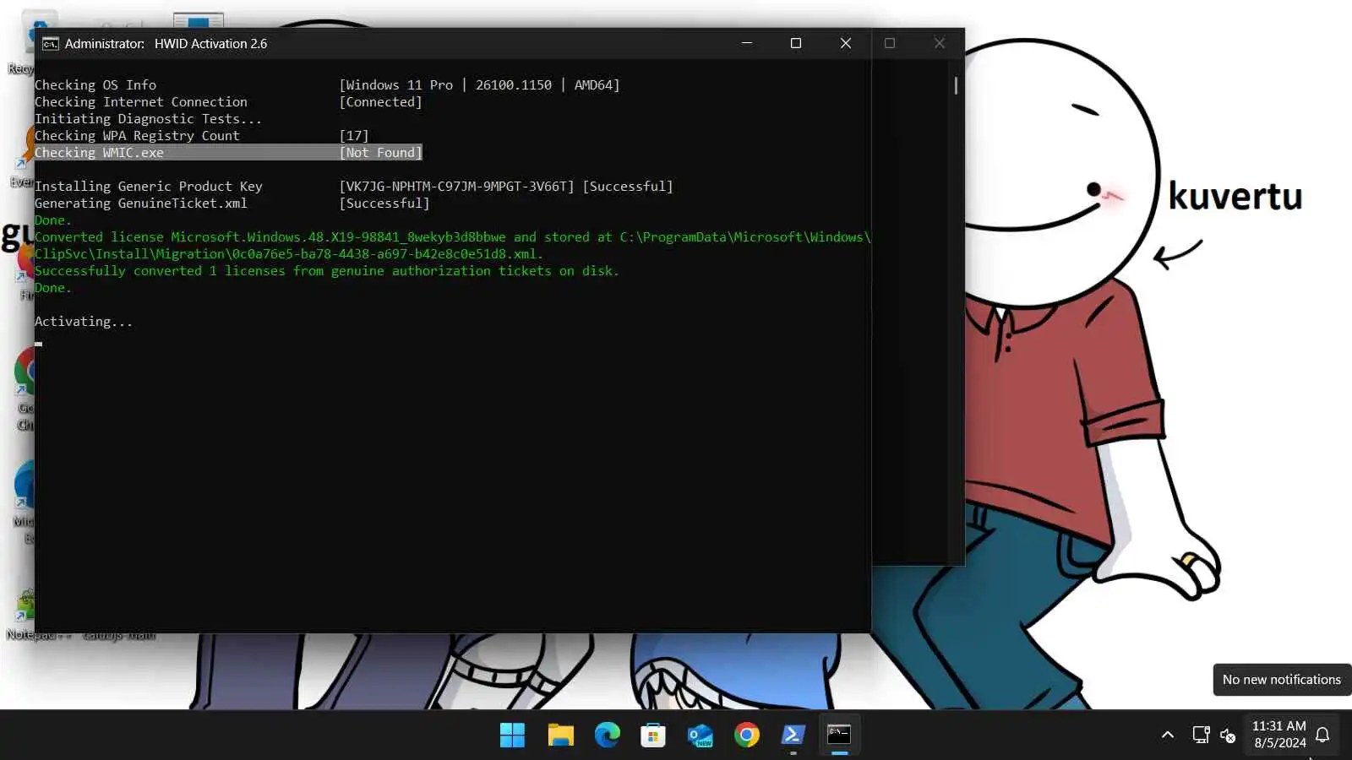
Task: Open the HWID Activation window system menu icon
Action: pyautogui.click(x=51, y=44)
